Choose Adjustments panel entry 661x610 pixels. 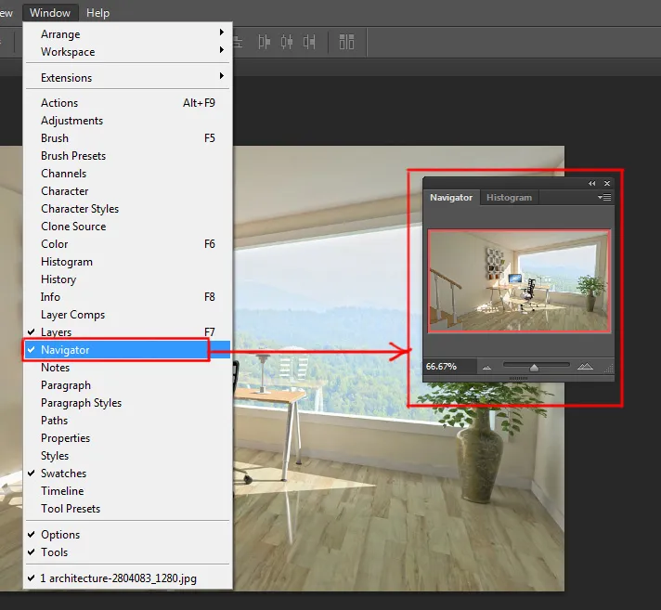pos(128,121)
